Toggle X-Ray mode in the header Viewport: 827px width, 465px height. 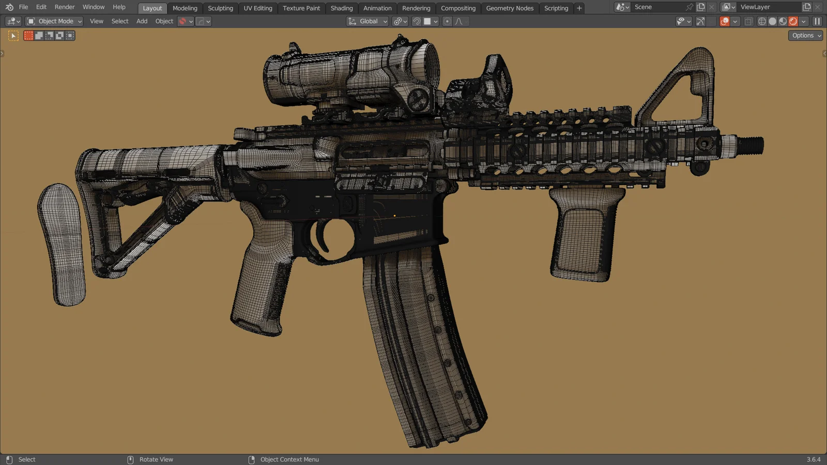pos(748,21)
